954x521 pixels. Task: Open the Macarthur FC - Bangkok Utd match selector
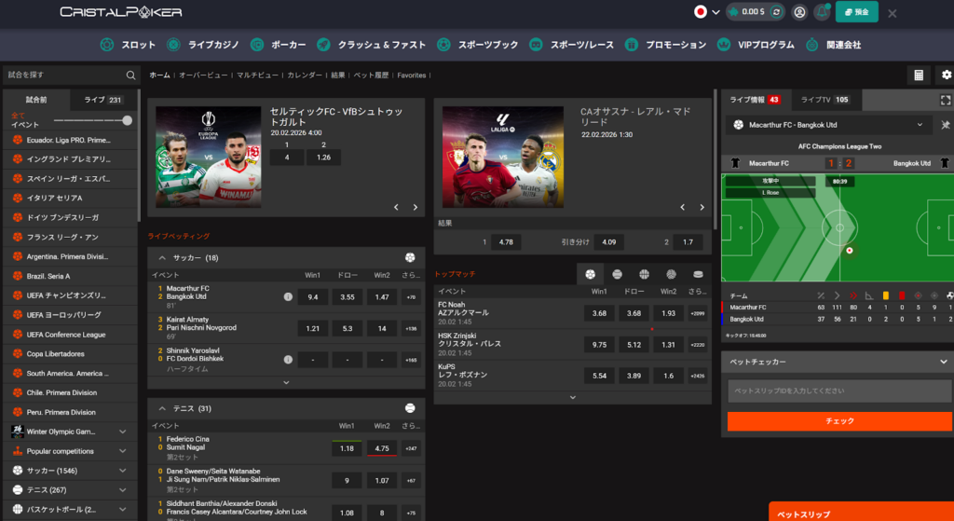[828, 125]
